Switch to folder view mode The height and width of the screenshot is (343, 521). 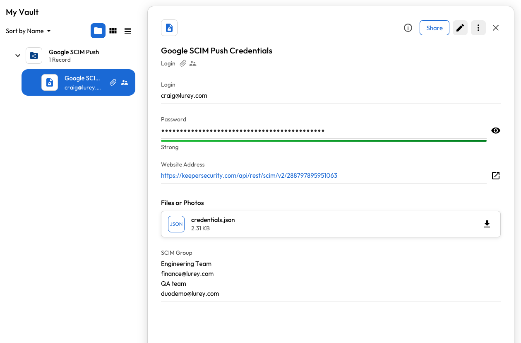click(x=98, y=31)
